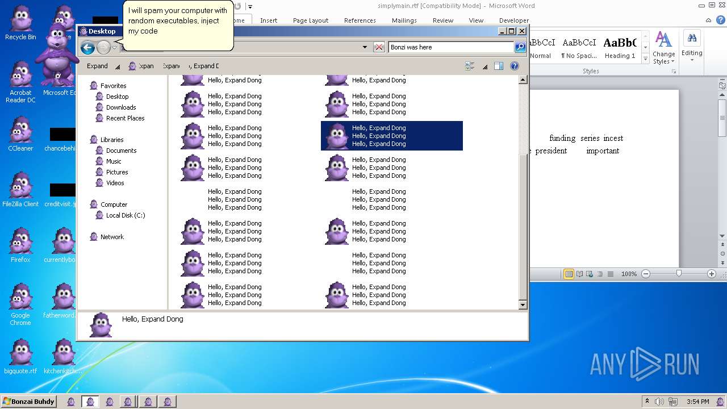The width and height of the screenshot is (727, 409).
Task: Open the View tab in Word
Action: pos(476,20)
